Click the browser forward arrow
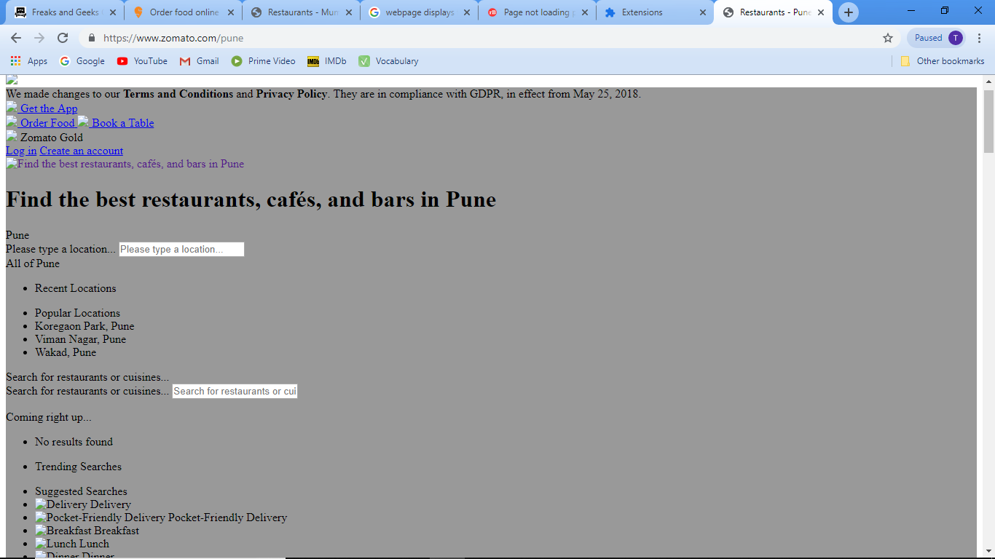 (39, 38)
